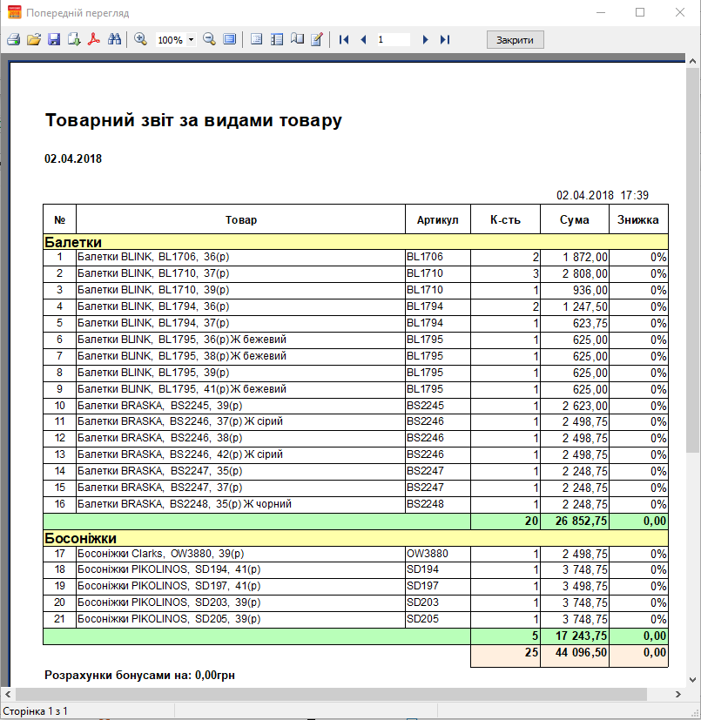The image size is (701, 720).
Task: Go to the first page
Action: click(x=344, y=40)
